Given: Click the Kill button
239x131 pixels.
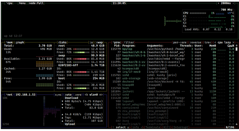Looking at the screenshot, I should coord(167,127).
